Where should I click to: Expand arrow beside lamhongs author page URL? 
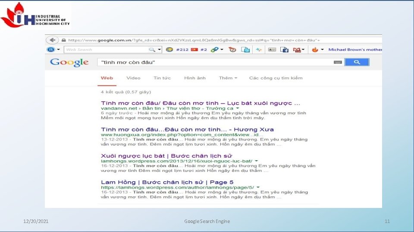coord(258,187)
